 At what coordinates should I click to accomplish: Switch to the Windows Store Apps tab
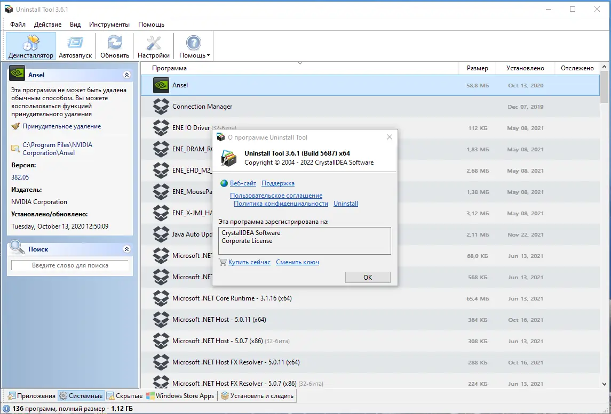tap(180, 396)
